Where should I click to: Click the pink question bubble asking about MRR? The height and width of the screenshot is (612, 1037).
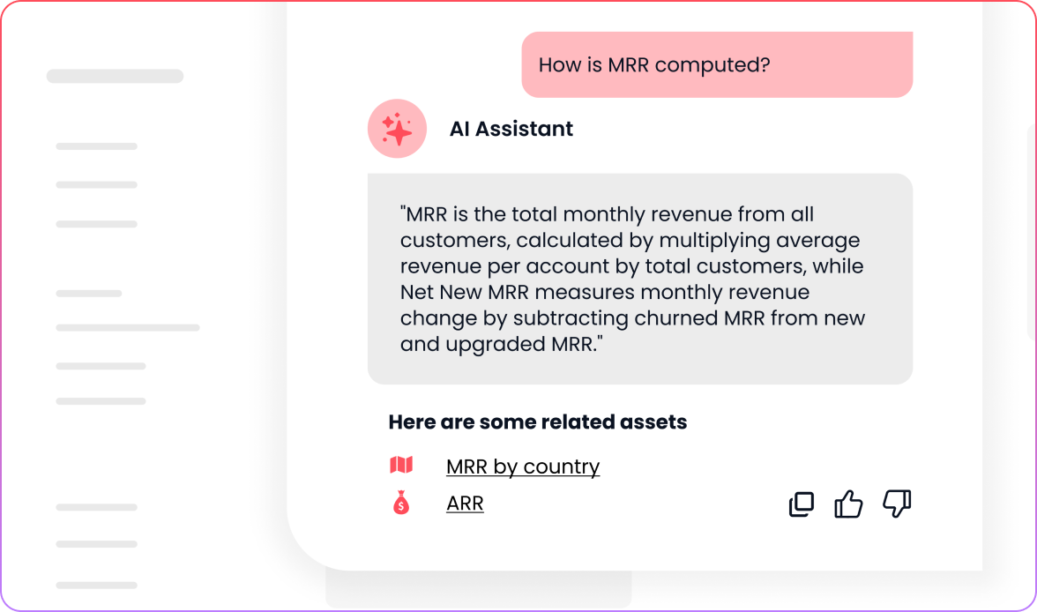coord(716,64)
